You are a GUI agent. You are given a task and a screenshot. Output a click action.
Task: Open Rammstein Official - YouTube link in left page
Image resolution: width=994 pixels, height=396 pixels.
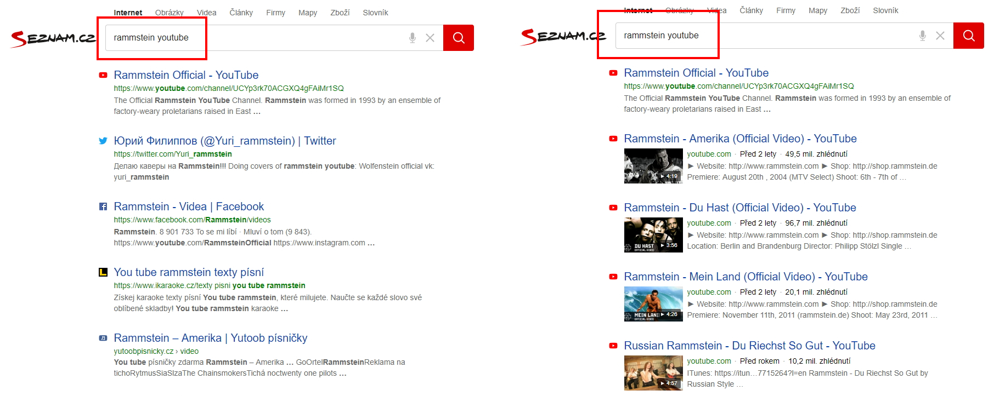(x=186, y=75)
